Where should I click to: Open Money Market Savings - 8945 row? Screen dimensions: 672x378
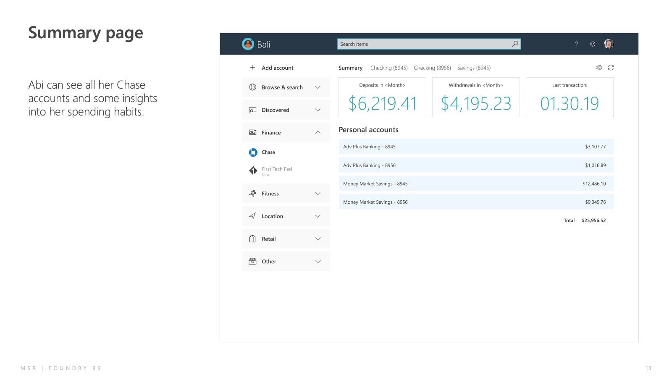click(x=476, y=184)
